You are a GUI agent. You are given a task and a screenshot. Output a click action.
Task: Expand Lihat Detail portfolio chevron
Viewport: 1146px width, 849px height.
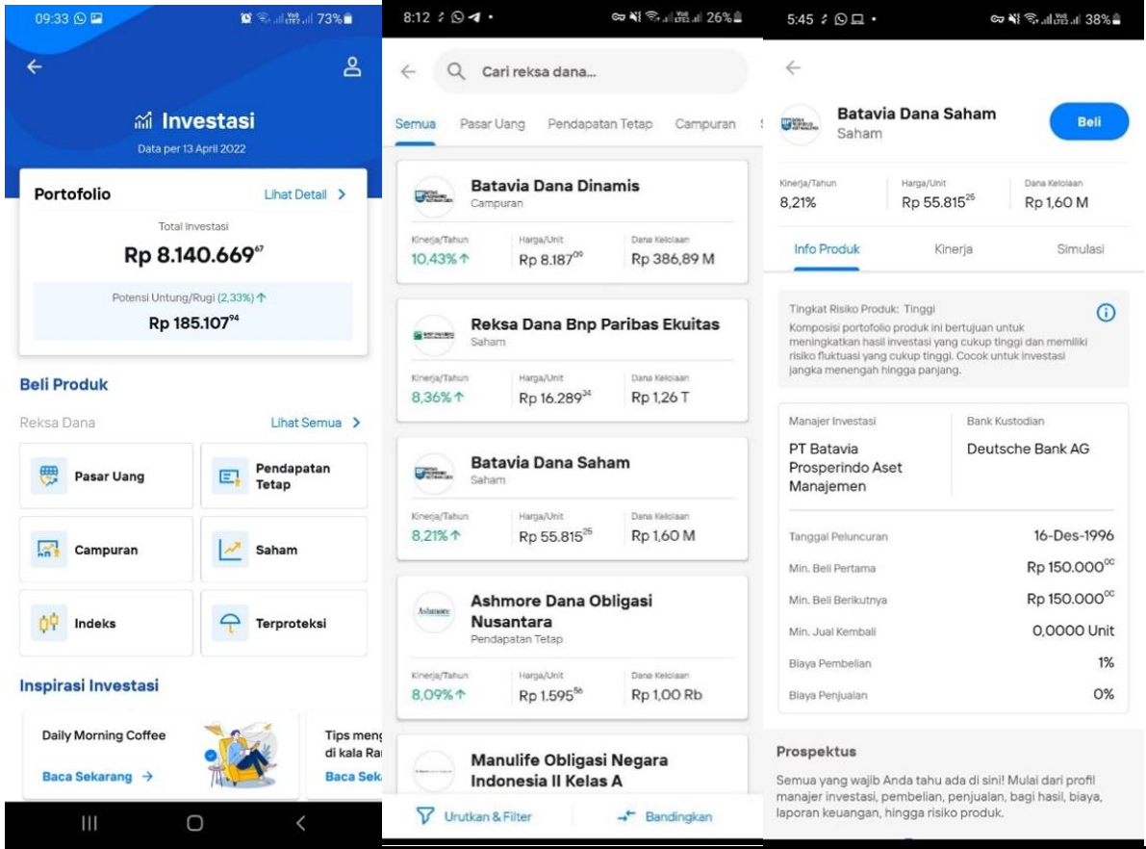point(341,194)
